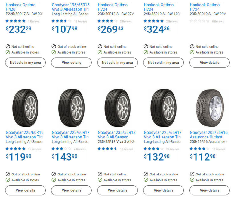The width and height of the screenshot is (231, 204).
Task: Open Goodyear 235/55R18 Viva 3 tire image
Action: pyautogui.click(x=118, y=108)
